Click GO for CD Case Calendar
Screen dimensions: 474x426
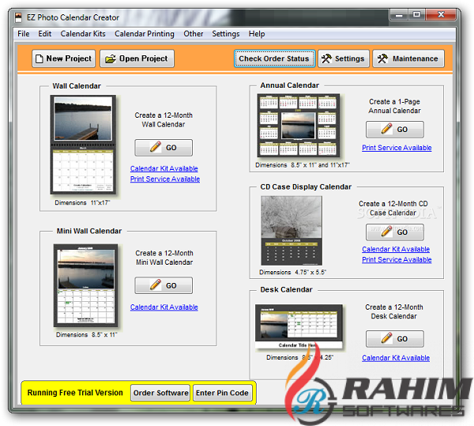(395, 232)
